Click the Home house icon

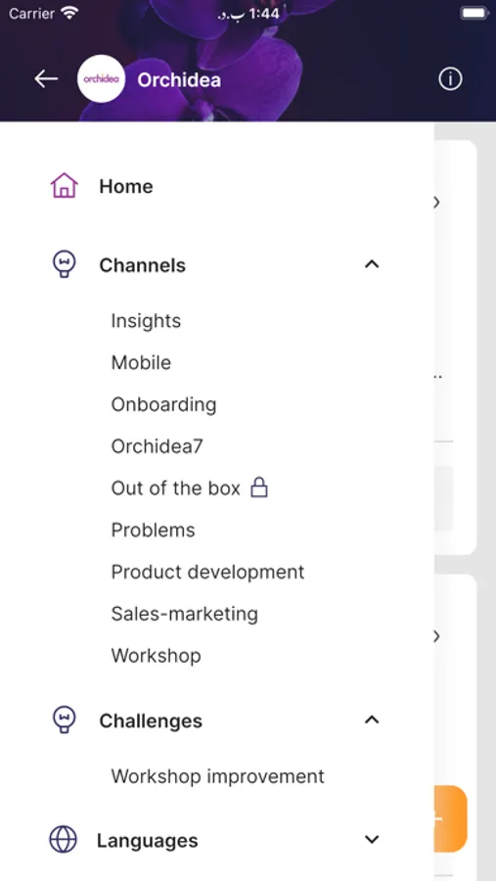click(x=64, y=185)
